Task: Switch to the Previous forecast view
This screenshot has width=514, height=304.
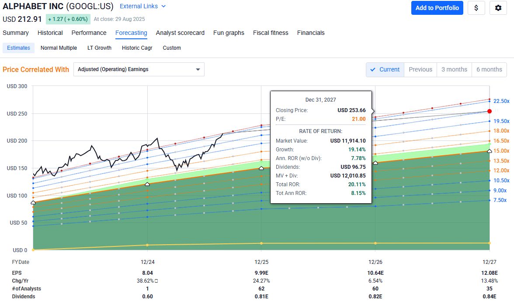Action: point(420,69)
